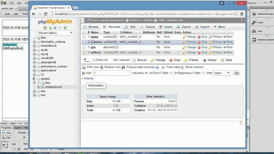Image resolution: width=274 pixels, height=154 pixels.
Task: Open the Insert panel in Dreamweaver
Action: point(258,22)
